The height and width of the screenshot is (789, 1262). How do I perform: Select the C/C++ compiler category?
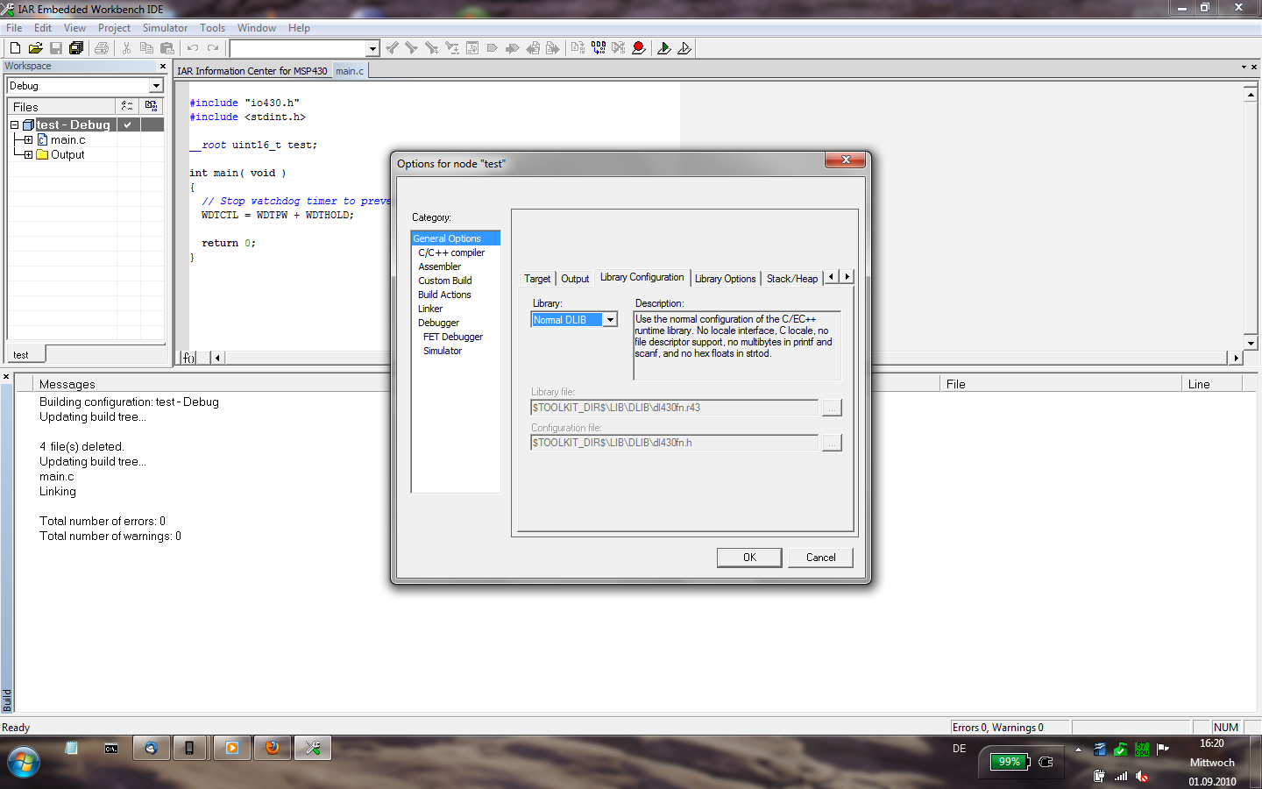point(451,252)
